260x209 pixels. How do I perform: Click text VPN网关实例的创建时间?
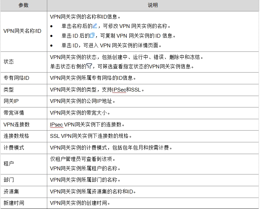click(80, 203)
